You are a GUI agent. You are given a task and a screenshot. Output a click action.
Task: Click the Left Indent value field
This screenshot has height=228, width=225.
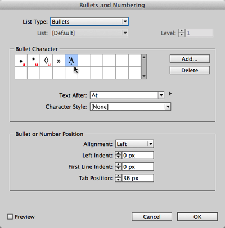[138, 156]
